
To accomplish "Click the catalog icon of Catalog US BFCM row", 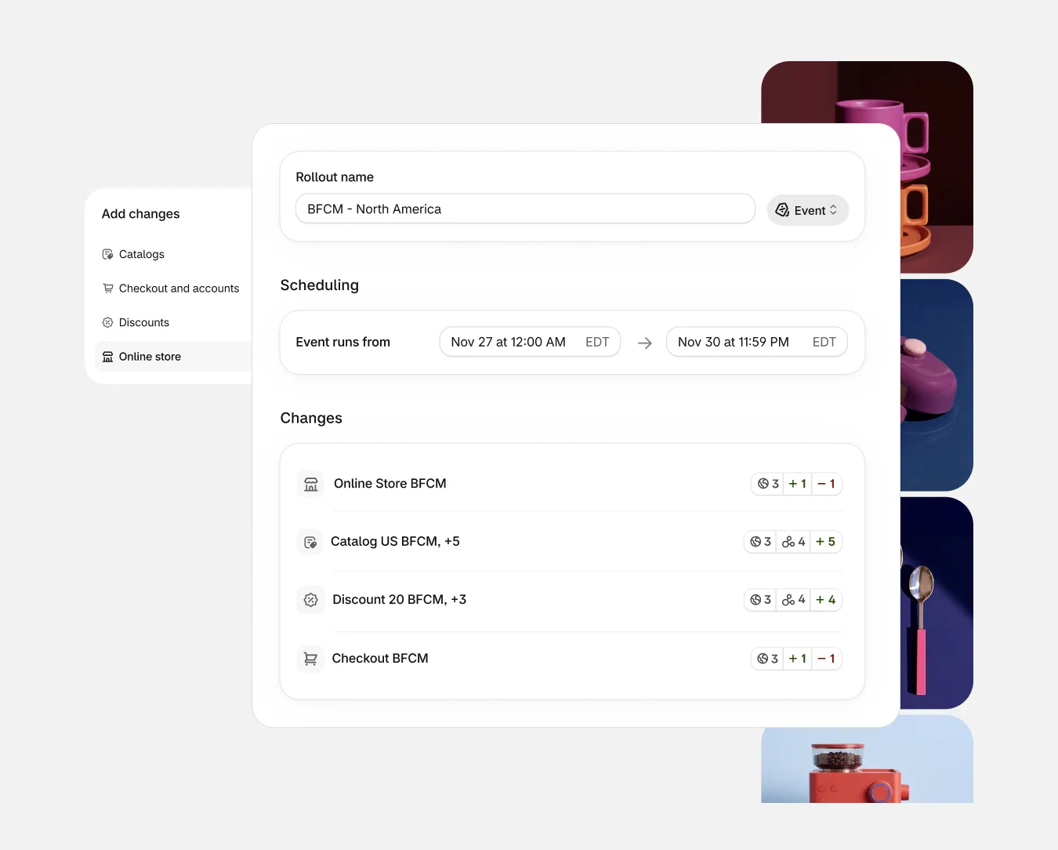I will (x=310, y=542).
